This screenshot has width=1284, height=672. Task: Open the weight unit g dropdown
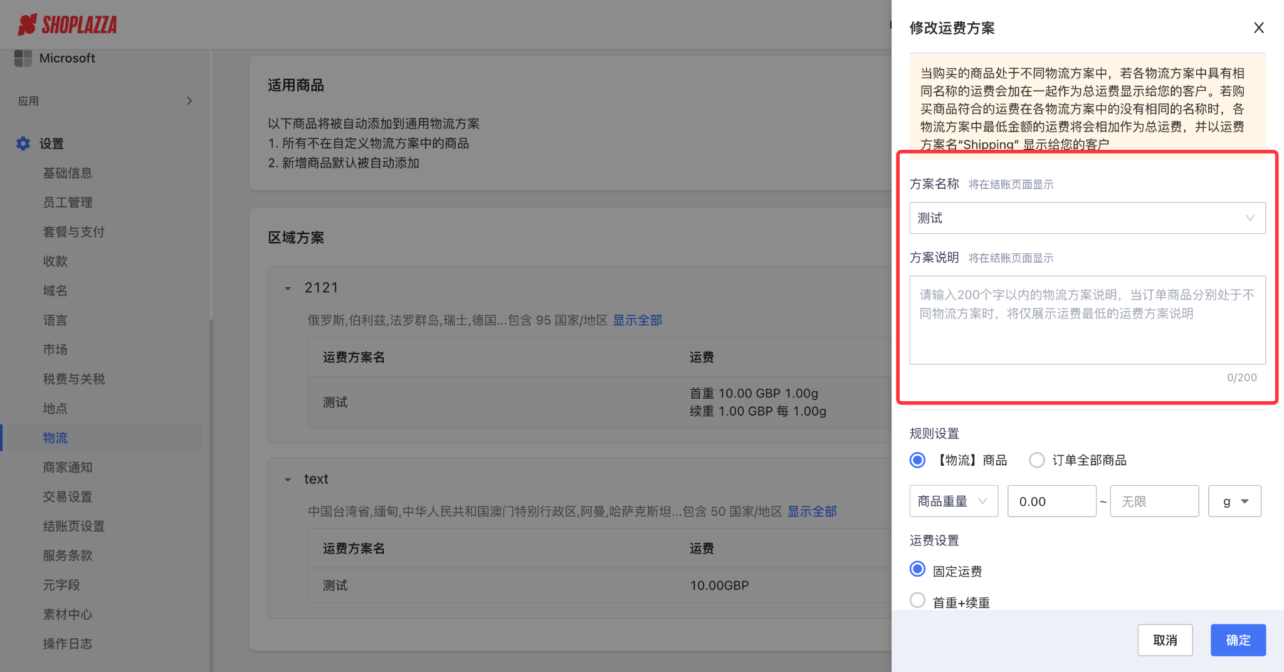[1234, 501]
